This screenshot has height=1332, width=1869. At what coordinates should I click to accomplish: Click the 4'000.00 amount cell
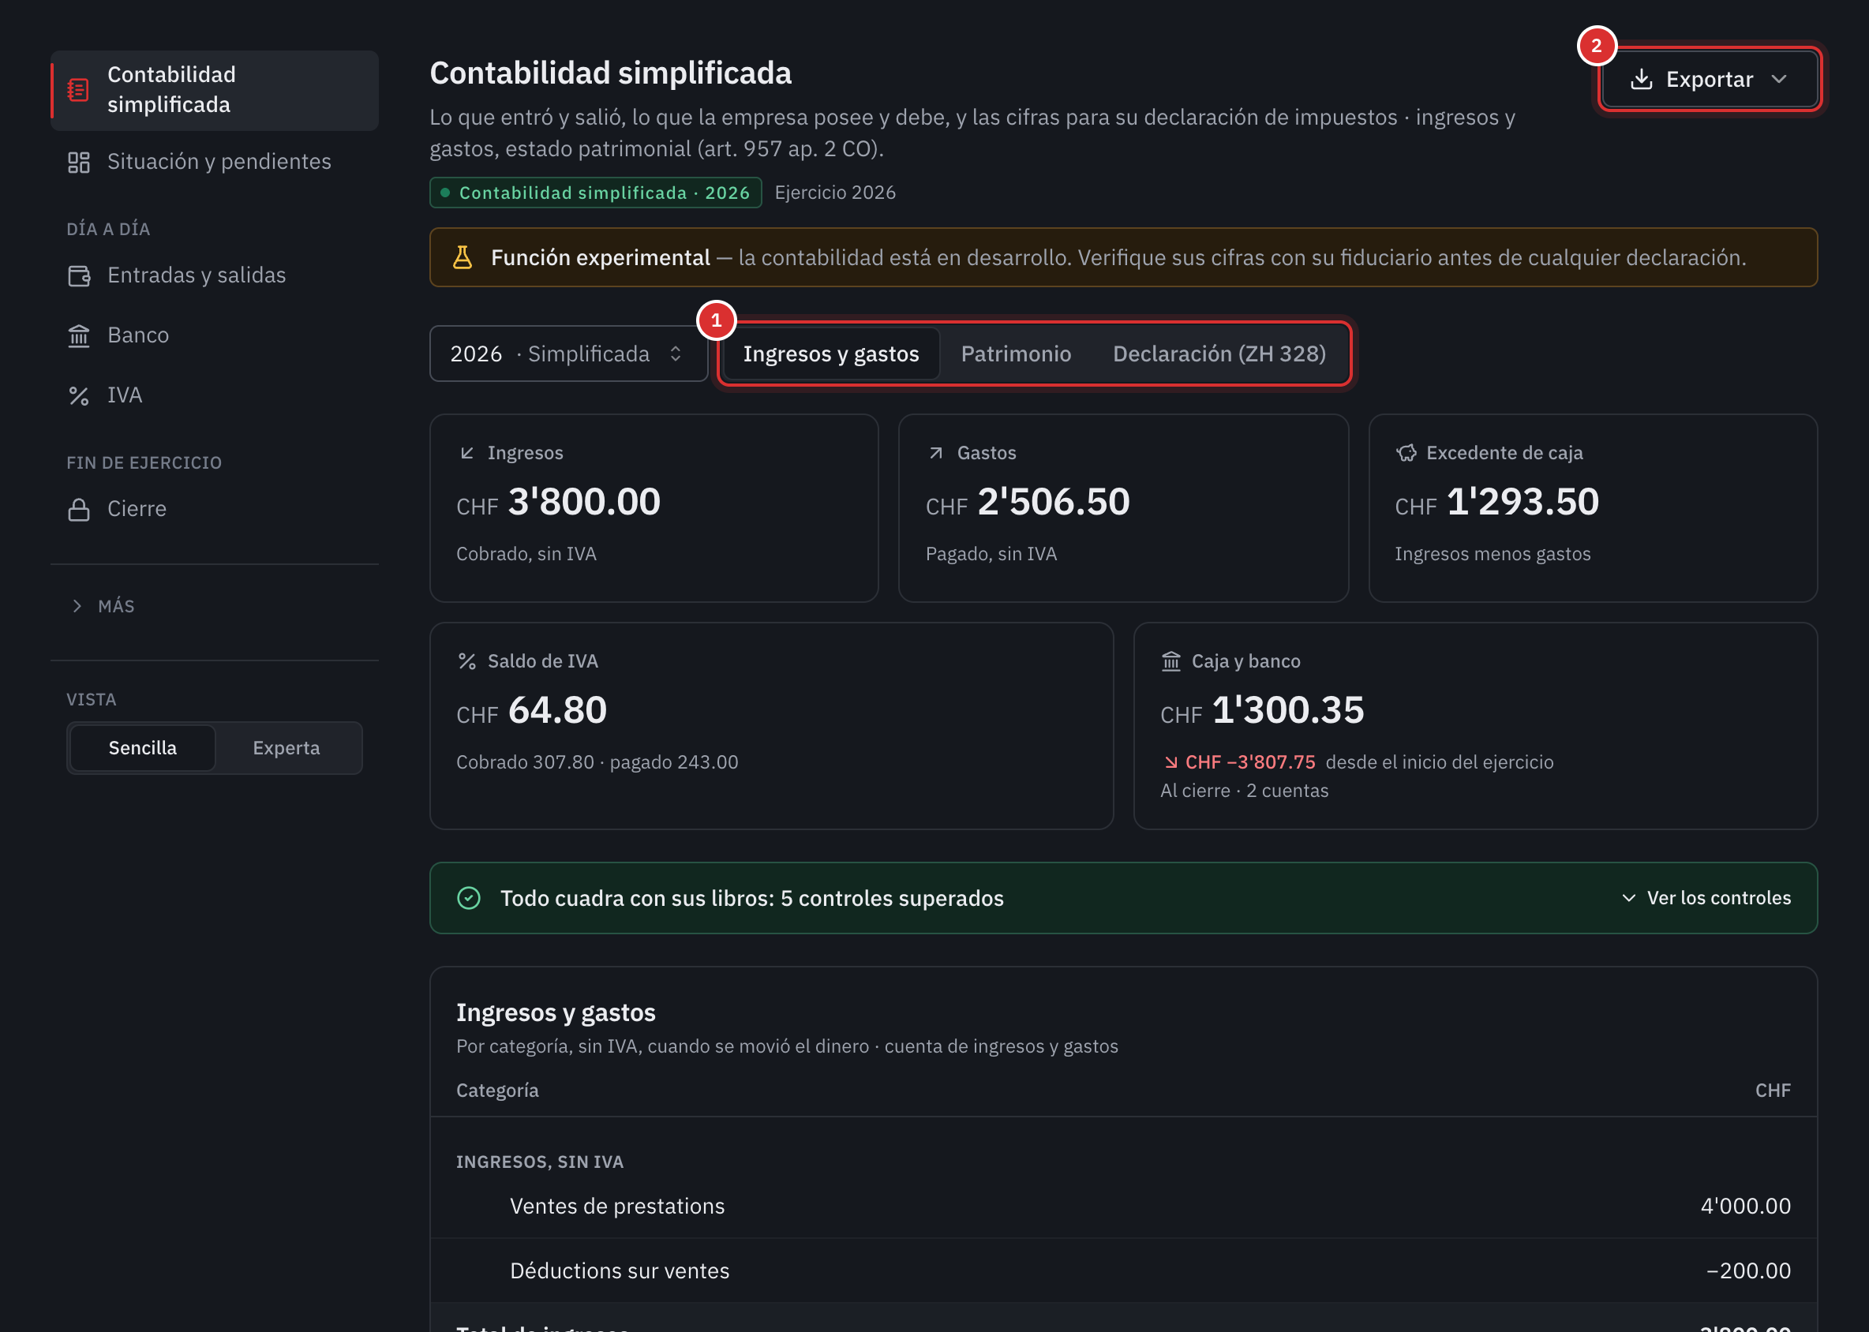click(x=1745, y=1206)
